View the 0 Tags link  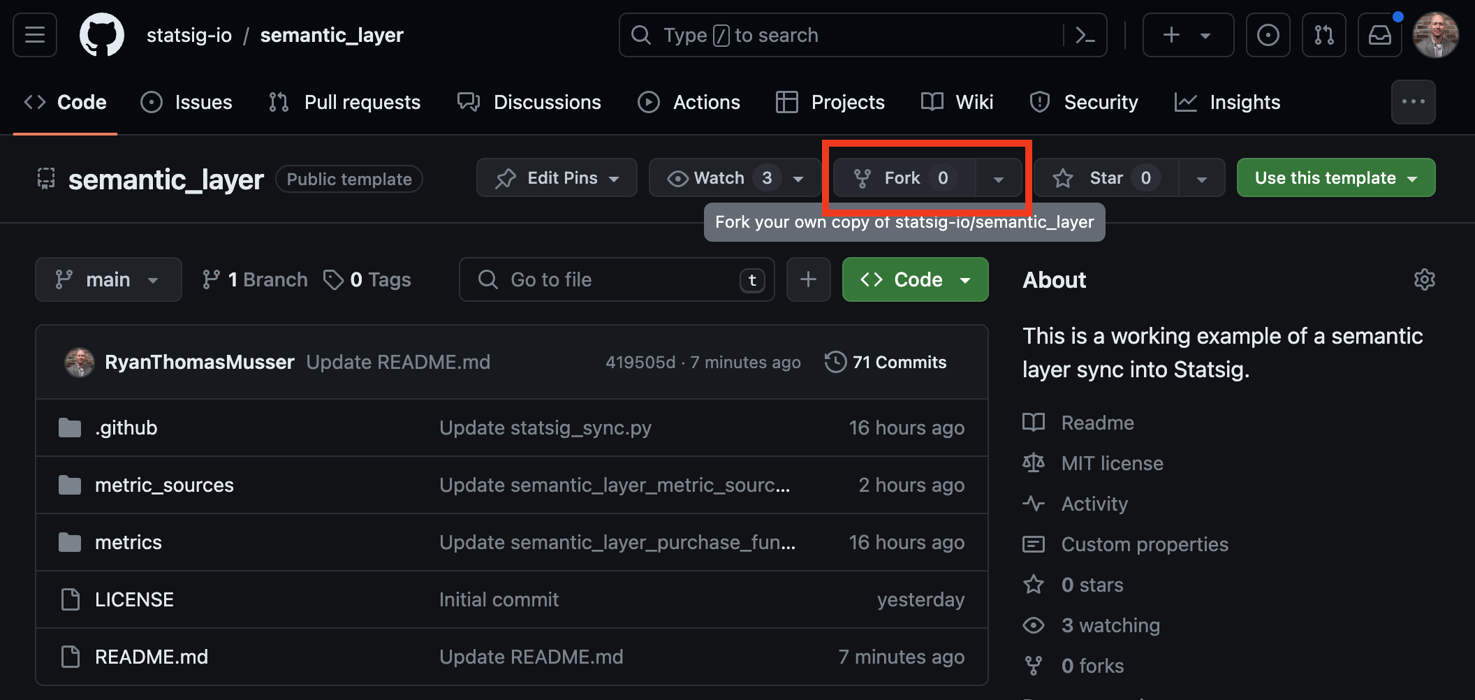pyautogui.click(x=367, y=279)
